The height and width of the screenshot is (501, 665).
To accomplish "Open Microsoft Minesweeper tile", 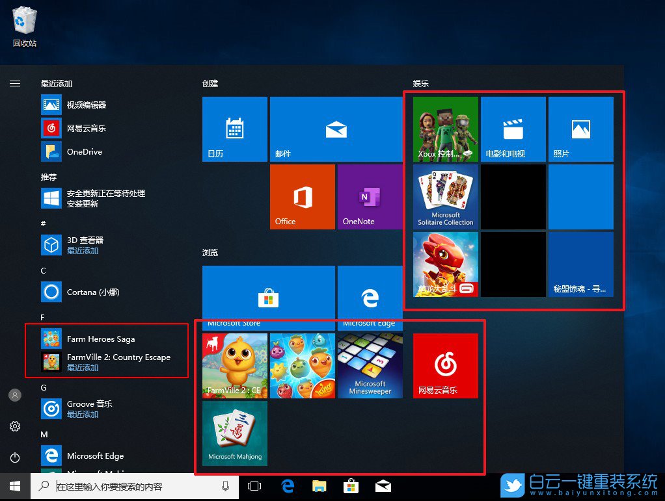I will click(x=370, y=365).
